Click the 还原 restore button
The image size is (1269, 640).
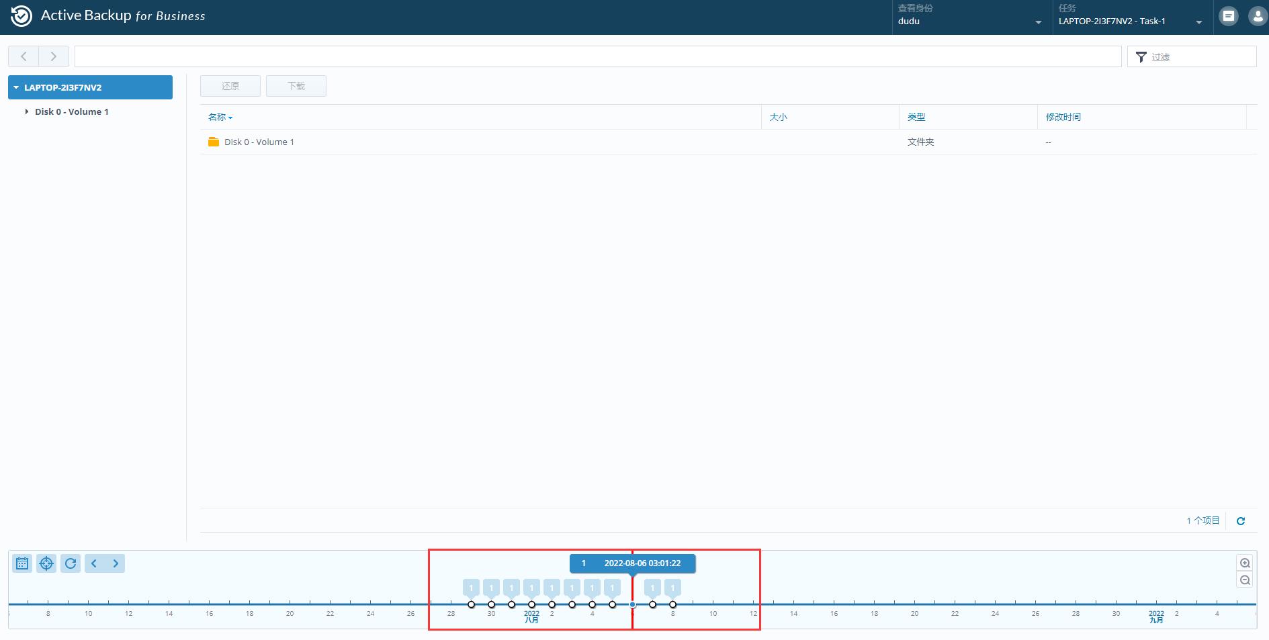click(x=230, y=86)
